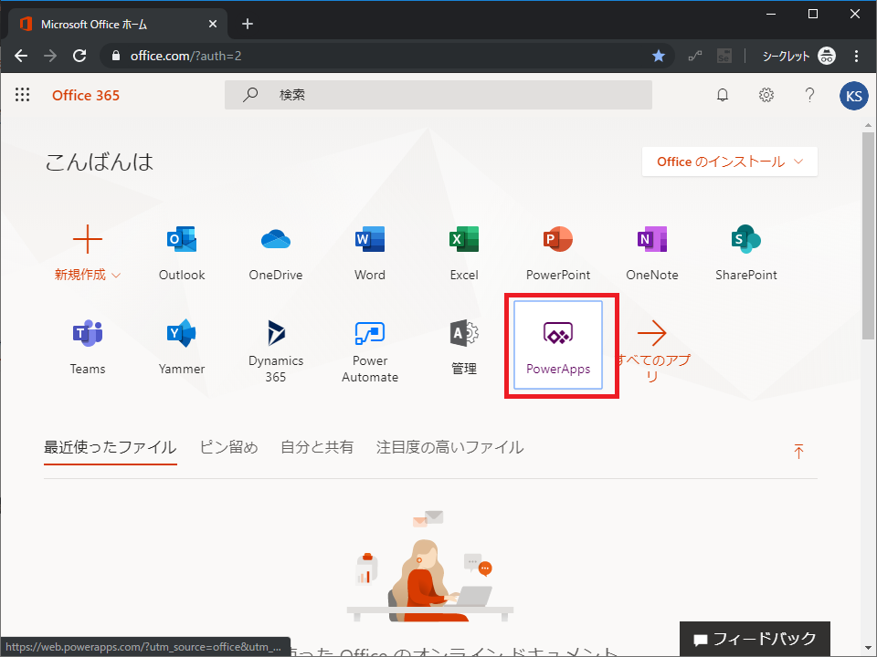Open the SharePoint app
This screenshot has width=877, height=657.
coord(745,253)
